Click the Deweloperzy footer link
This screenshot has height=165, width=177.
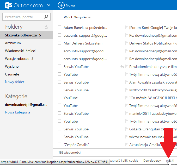tap(152, 161)
